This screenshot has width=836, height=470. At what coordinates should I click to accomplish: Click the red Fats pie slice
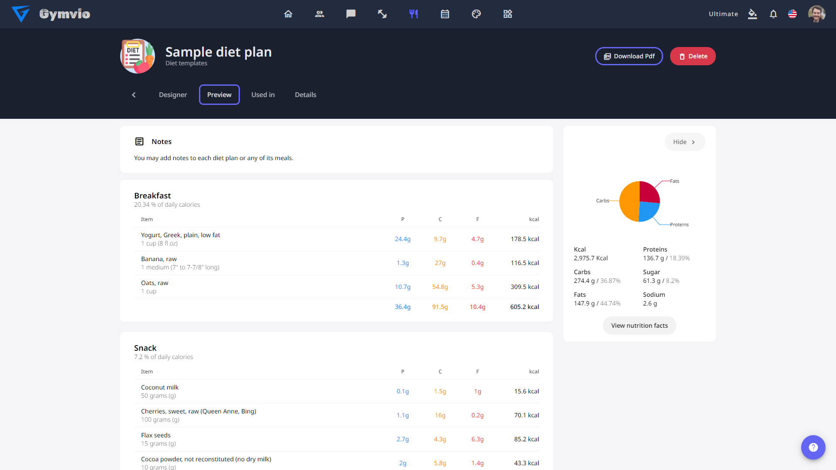tap(649, 192)
